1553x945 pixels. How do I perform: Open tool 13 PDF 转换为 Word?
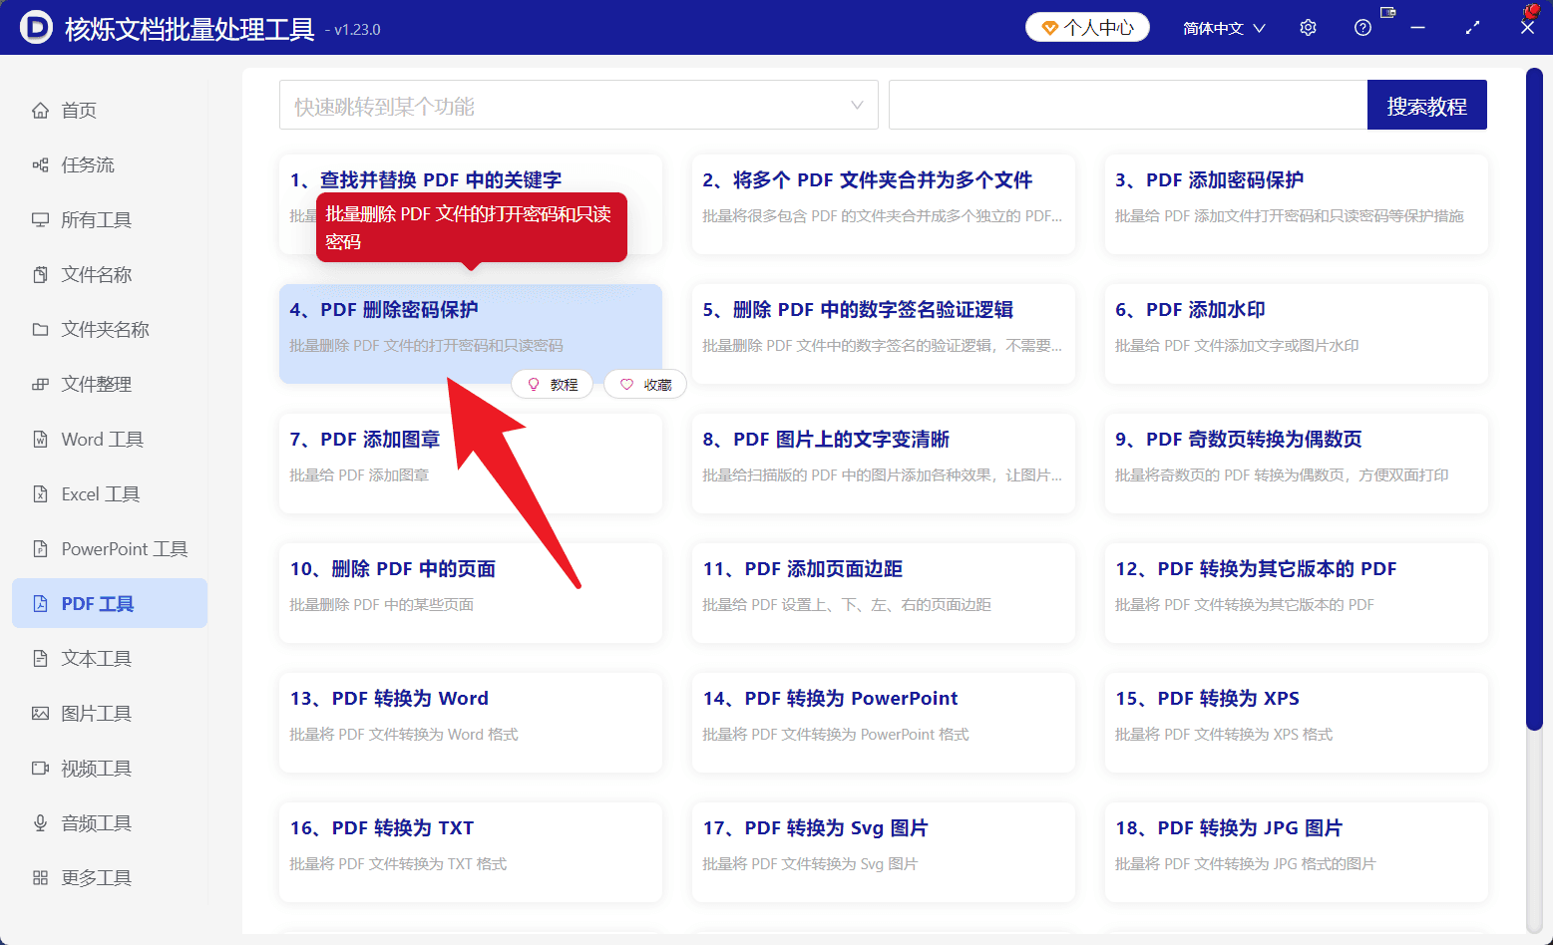click(x=471, y=723)
